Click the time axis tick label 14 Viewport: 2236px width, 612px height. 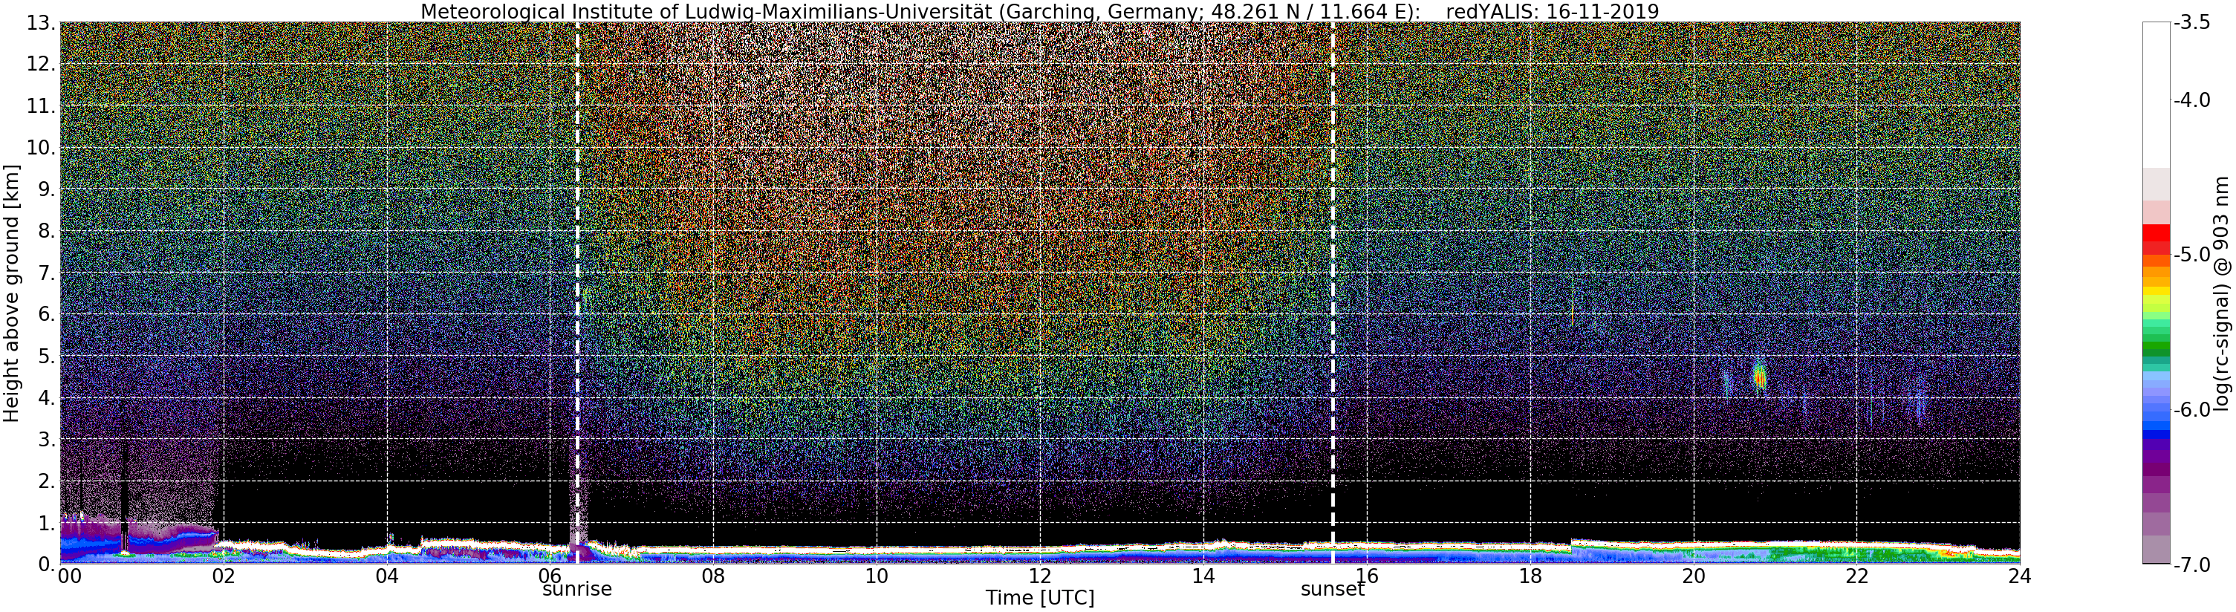[1203, 576]
